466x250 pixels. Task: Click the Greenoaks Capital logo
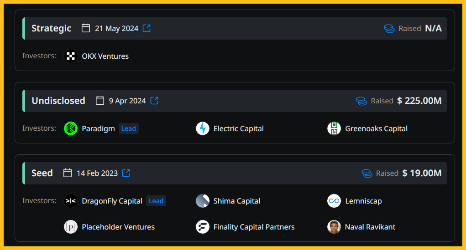(334, 128)
